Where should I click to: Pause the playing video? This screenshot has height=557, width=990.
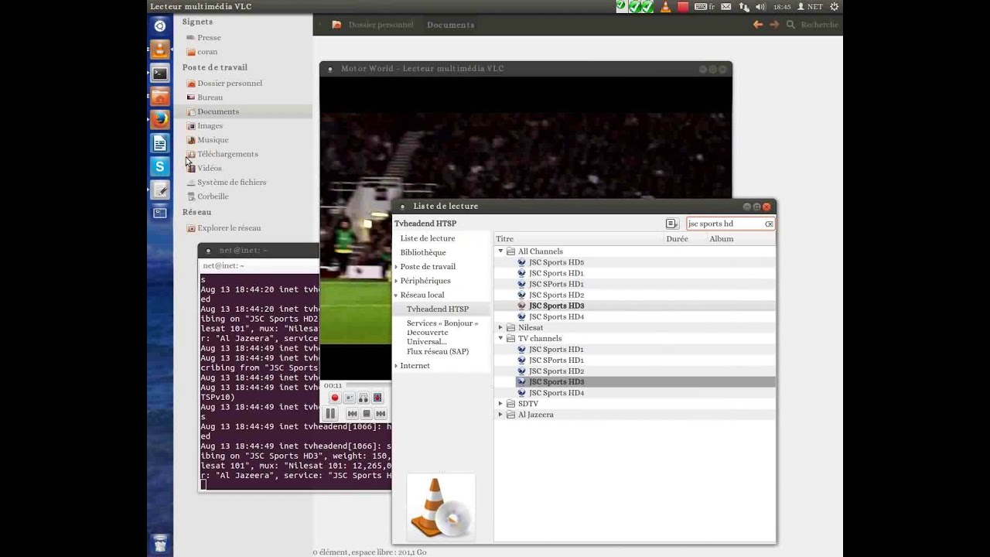pos(330,414)
